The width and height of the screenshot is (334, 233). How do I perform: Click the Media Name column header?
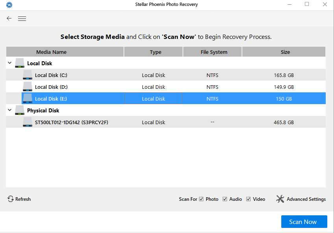pyautogui.click(x=65, y=52)
